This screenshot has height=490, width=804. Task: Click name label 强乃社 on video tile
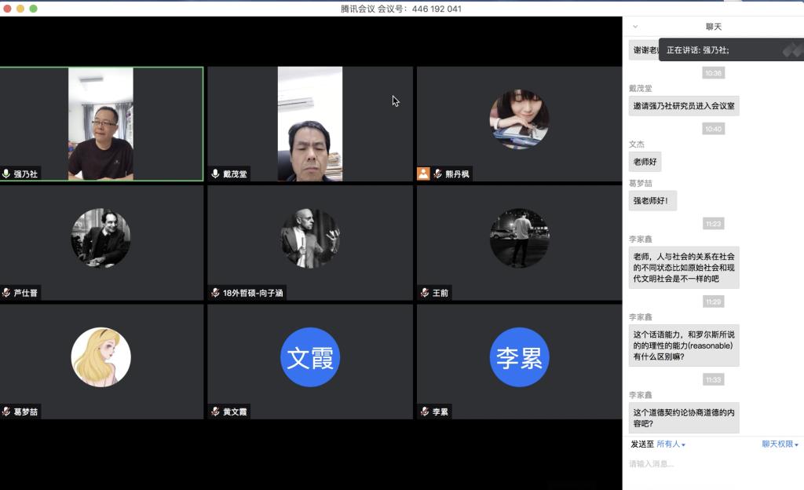pos(26,174)
